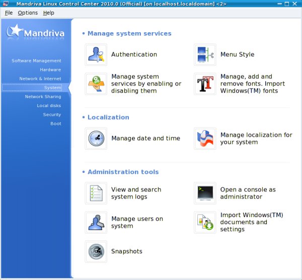Click the Boot sidebar category
302x280 pixels.
coord(55,124)
